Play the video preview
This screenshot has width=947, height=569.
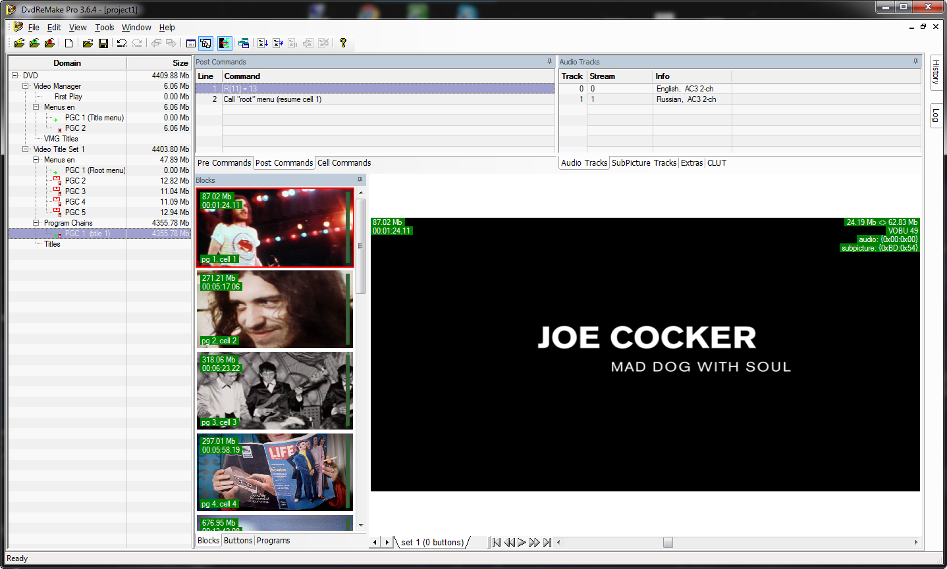[x=522, y=543]
